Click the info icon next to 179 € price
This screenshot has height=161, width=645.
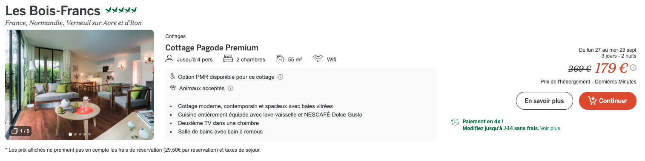coord(633,68)
